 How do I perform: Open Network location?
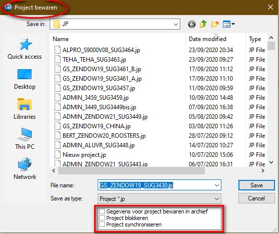pyautogui.click(x=25, y=169)
